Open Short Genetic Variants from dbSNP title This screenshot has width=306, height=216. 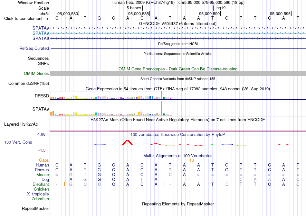coord(178,79)
